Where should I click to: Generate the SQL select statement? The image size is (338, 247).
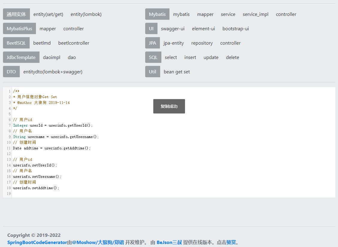pos(171,57)
